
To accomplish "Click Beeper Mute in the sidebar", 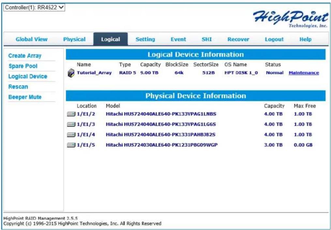I will click(x=25, y=97).
